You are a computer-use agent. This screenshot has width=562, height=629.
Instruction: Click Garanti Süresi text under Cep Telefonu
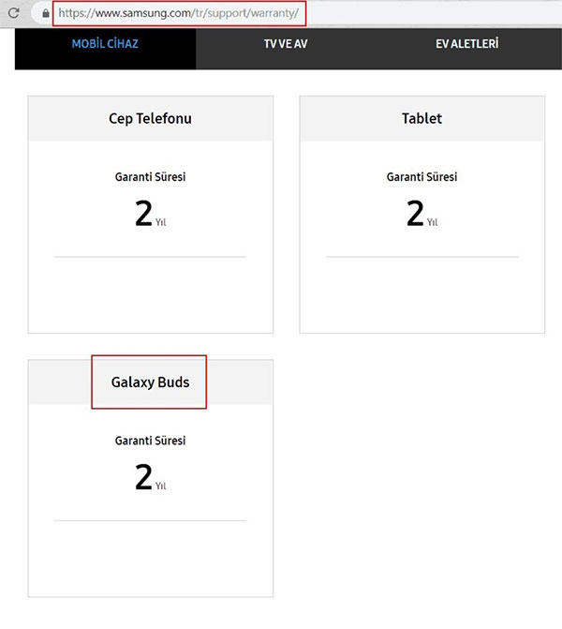pos(150,177)
